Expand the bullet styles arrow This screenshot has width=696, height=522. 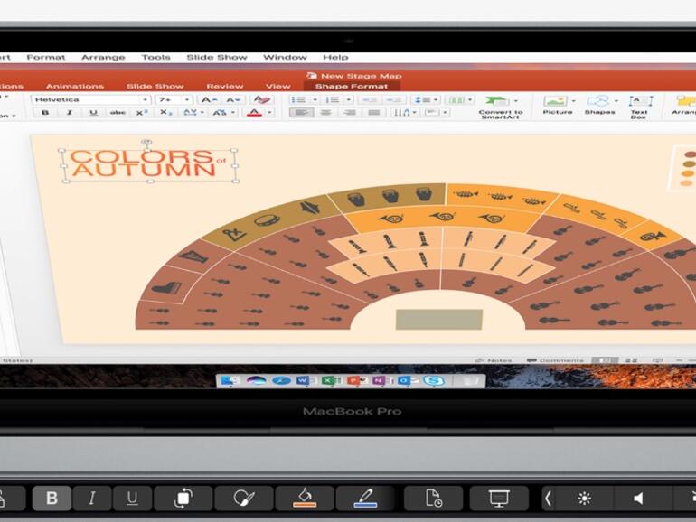pos(315,99)
